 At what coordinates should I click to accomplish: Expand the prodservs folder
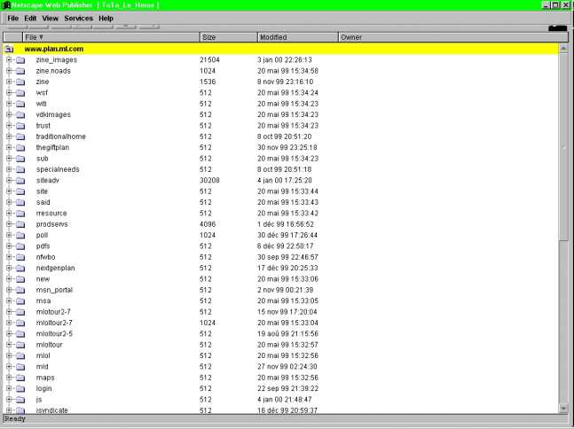pyautogui.click(x=9, y=224)
